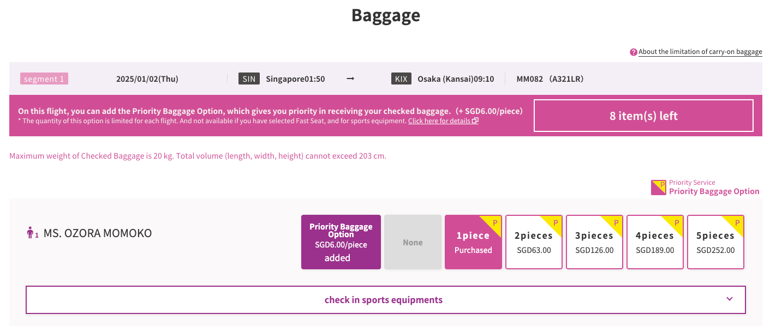This screenshot has height=326, width=776.
Task: Click the passenger icon beside MS. OZORA MOMOKO
Action: (31, 233)
